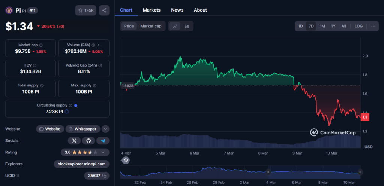The image size is (384, 186).
Task: Expand the Volume (24h) arrow
Action: 99,45
